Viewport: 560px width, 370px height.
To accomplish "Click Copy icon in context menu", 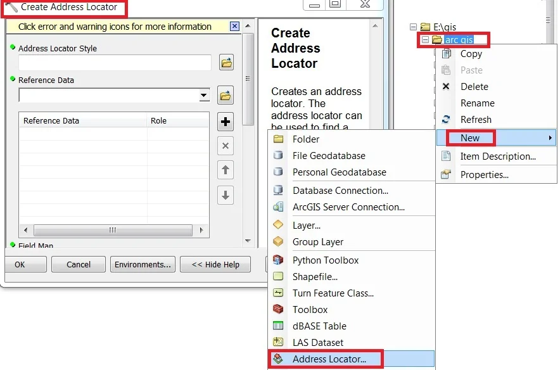I will point(446,54).
